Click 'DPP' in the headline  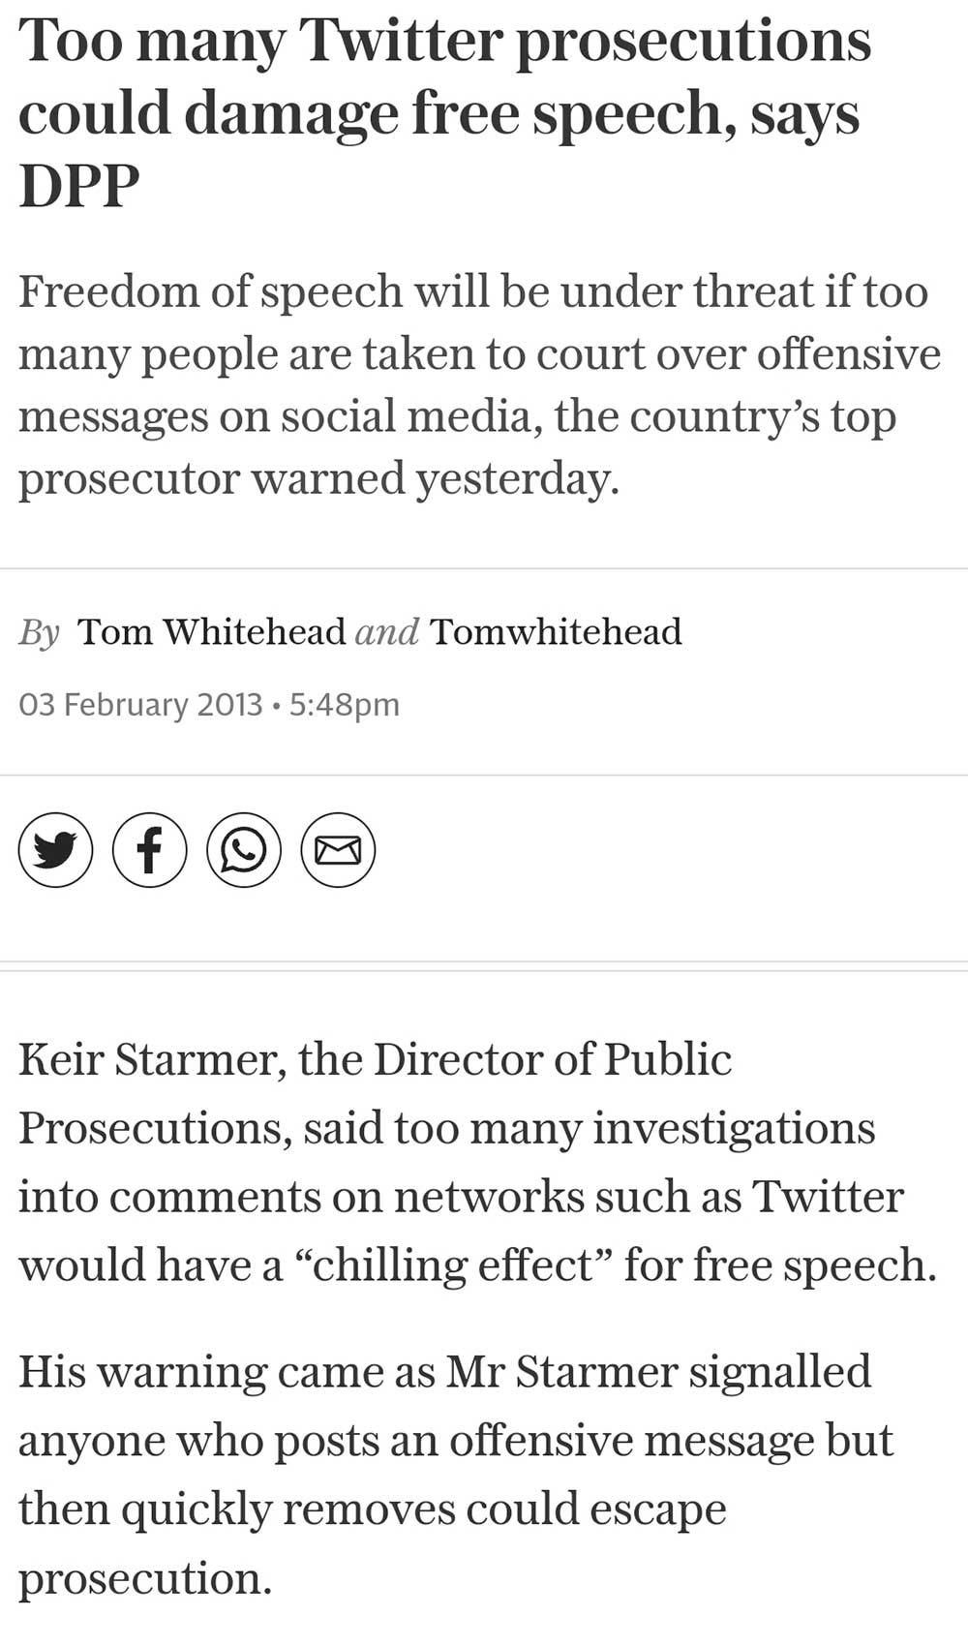pyautogui.click(x=79, y=186)
